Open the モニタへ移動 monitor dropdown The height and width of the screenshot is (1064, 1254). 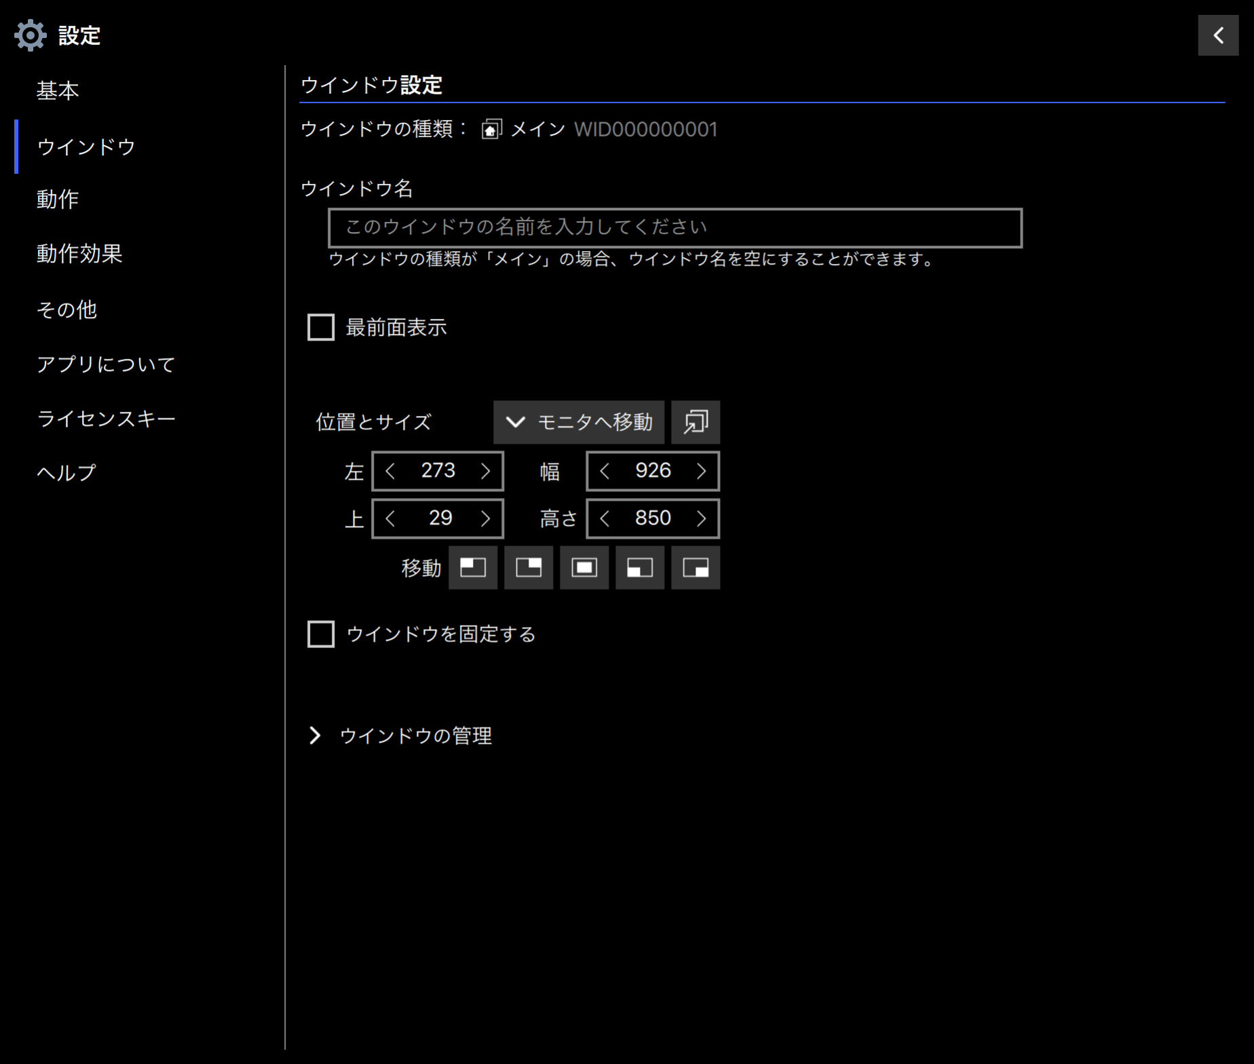pos(578,421)
